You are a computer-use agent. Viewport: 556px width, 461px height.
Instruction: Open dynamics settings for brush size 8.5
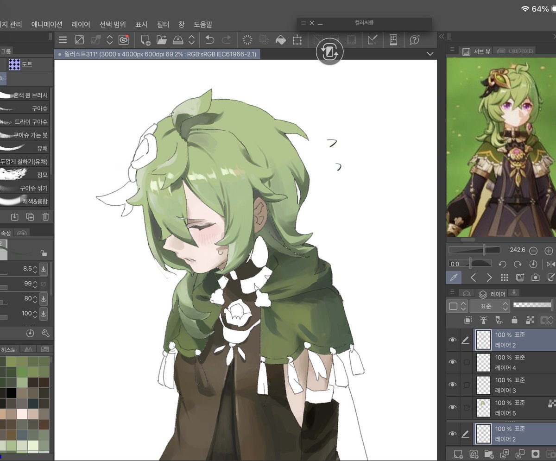44,269
